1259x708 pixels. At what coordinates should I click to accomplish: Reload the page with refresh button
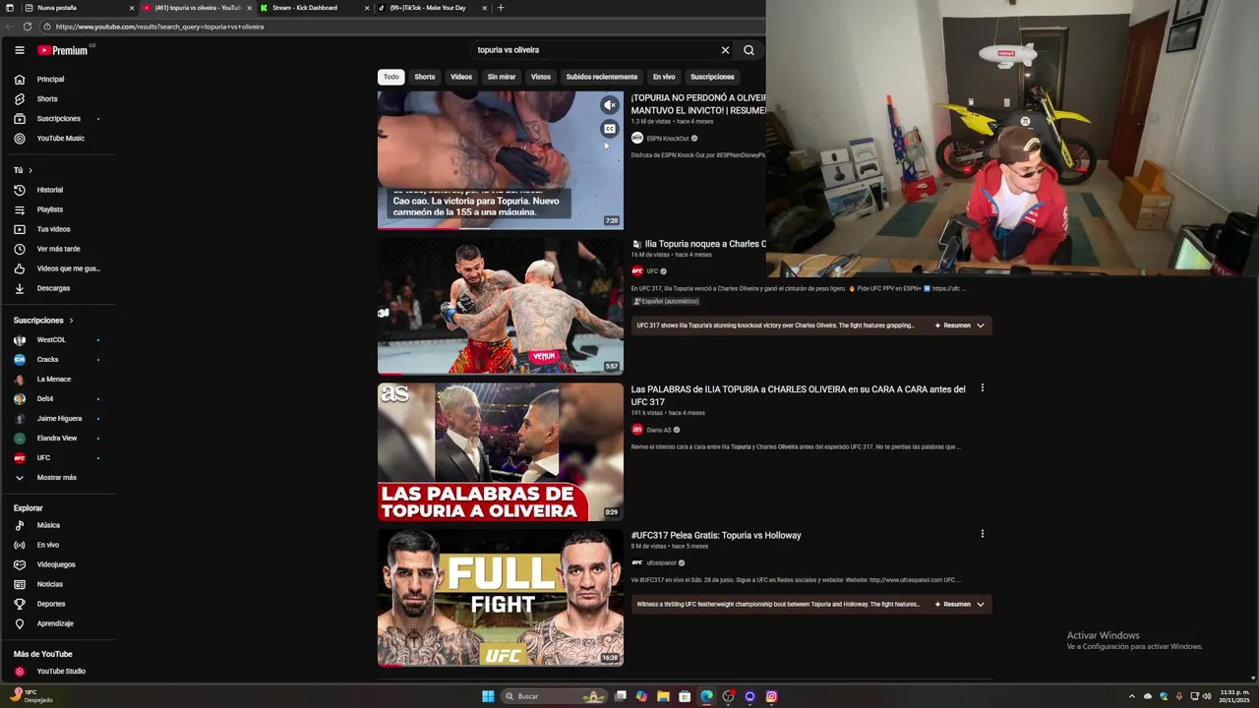coord(28,27)
